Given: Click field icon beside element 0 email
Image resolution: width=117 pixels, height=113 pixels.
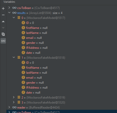Looking at the screenshot, I should (23, 38).
